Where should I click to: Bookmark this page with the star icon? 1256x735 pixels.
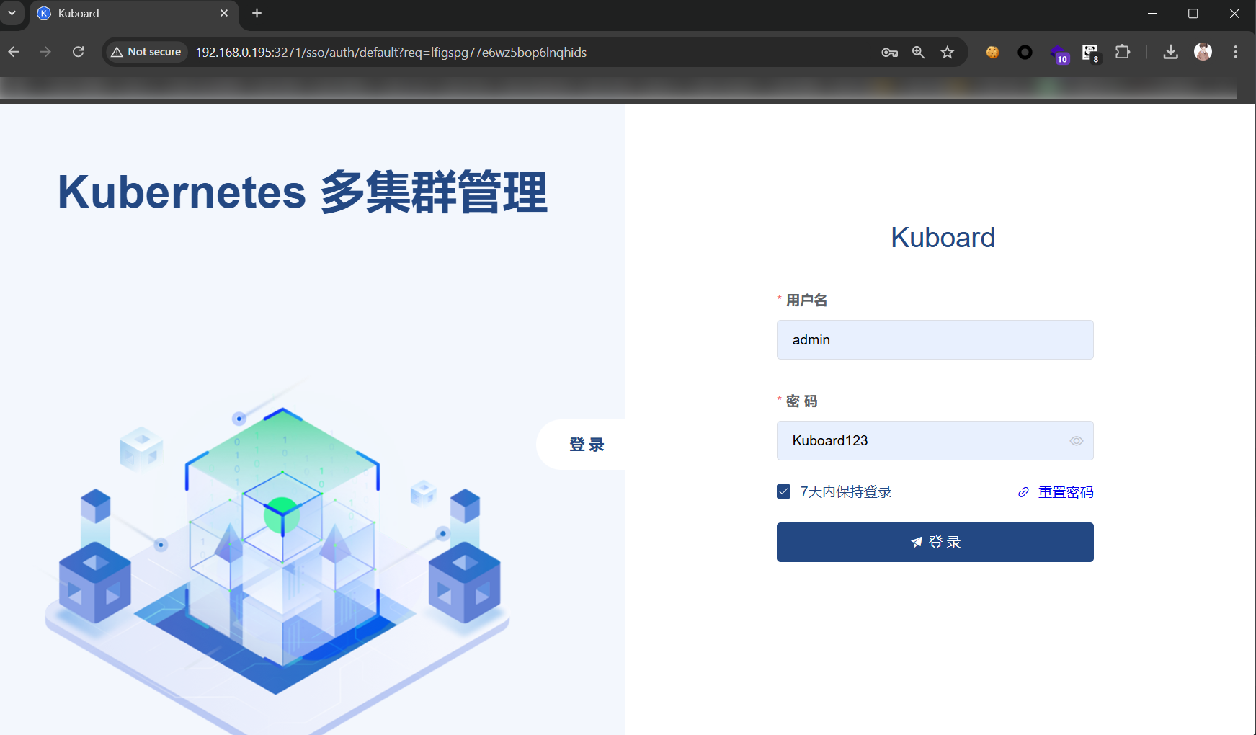click(x=947, y=53)
